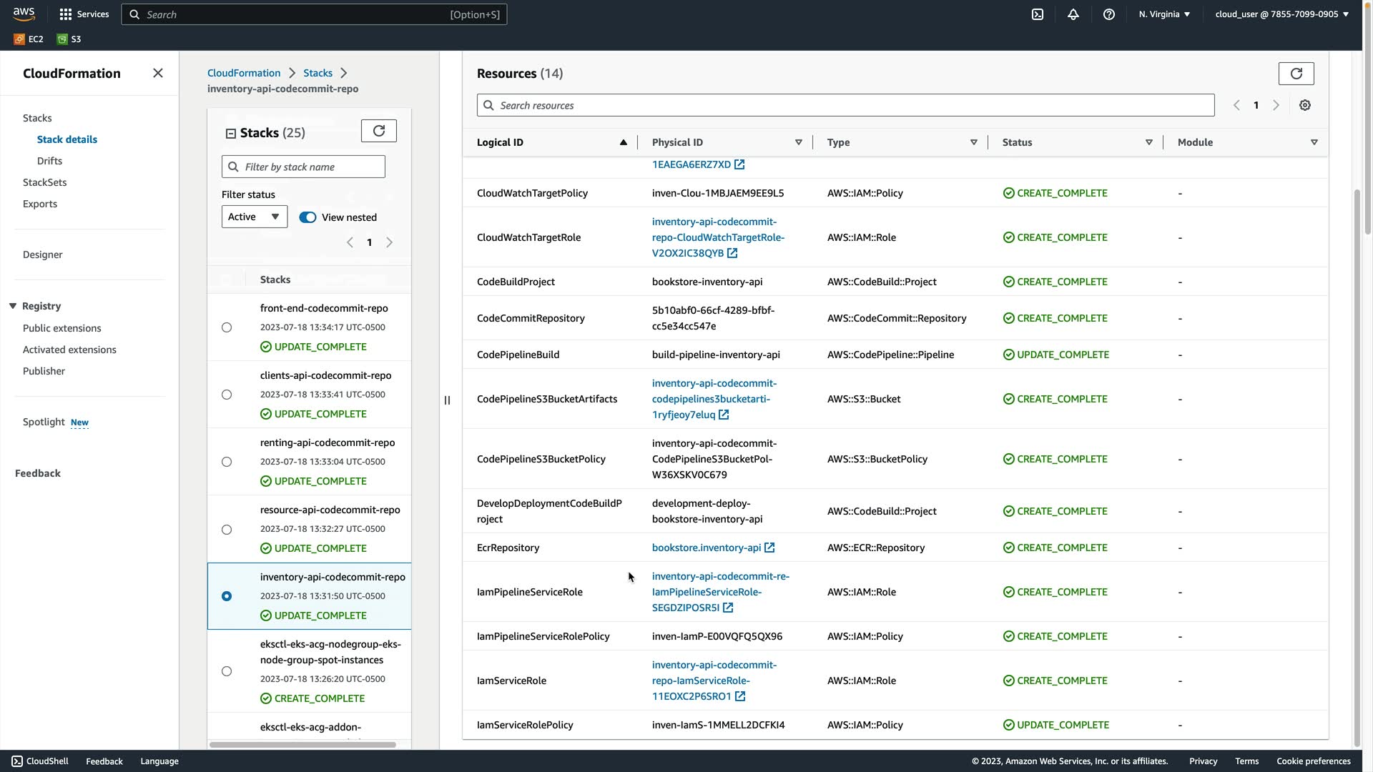
Task: Toggle the View nested switch
Action: [307, 217]
